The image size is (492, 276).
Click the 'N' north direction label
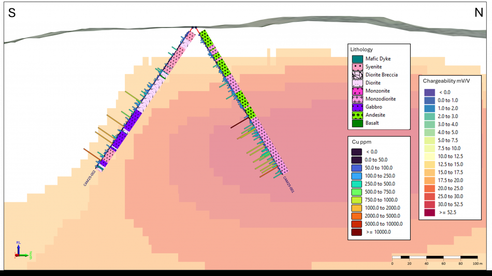coord(479,13)
